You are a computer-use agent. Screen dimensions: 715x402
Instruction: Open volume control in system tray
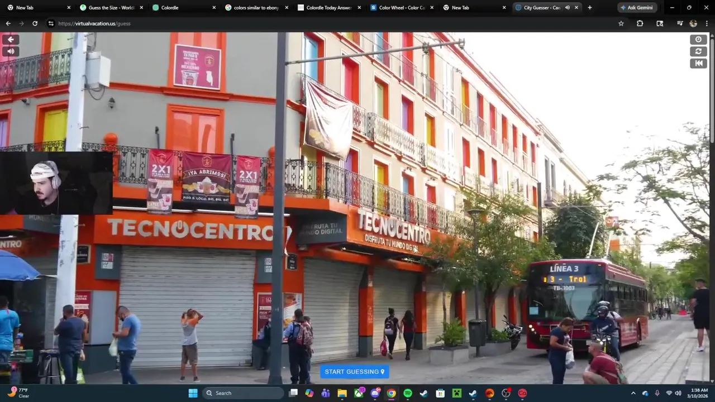[678, 393]
